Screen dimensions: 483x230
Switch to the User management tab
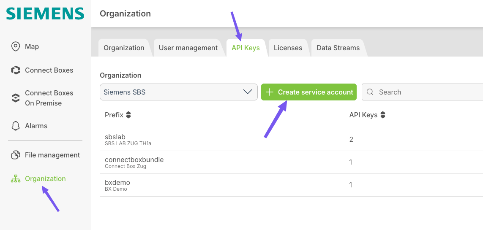tap(188, 48)
